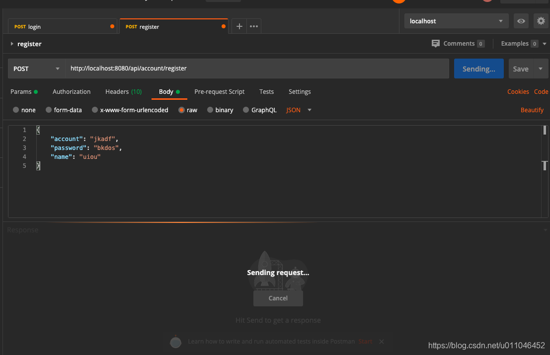550x355 pixels.
Task: Select the none body type option
Action: click(x=24, y=110)
